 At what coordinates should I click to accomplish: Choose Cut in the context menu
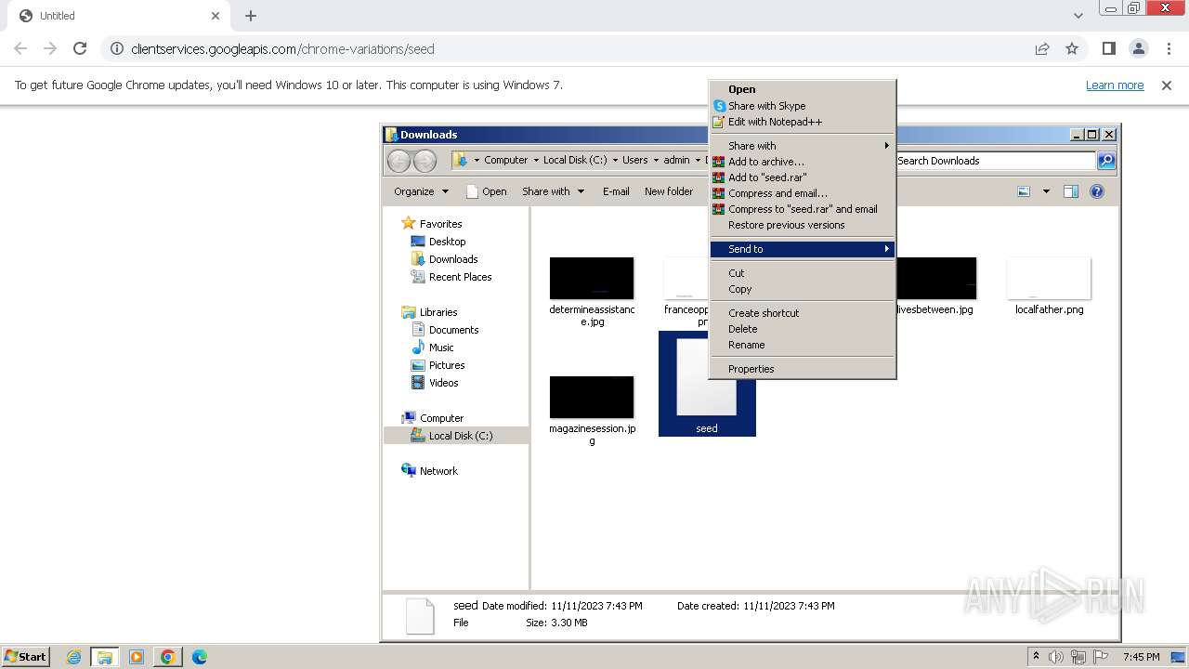[803, 273]
